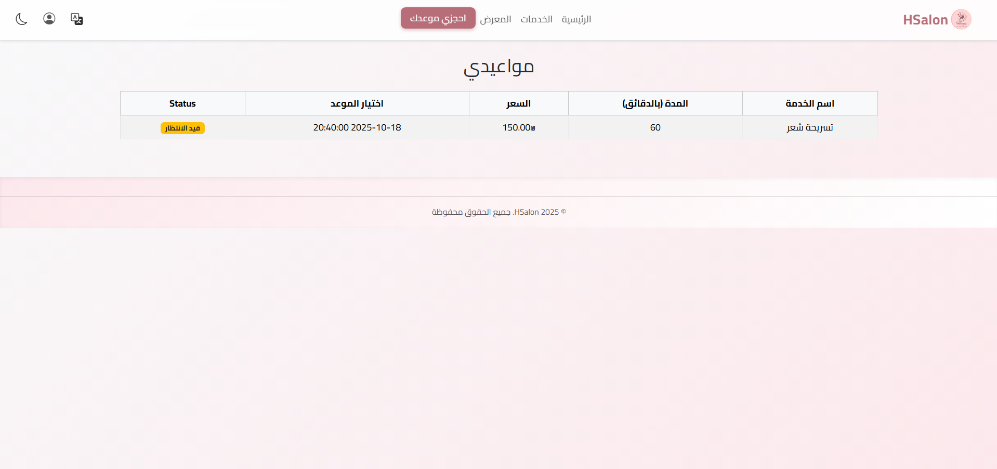Click the price 150.00 cell
Viewport: 997px width, 469px height.
click(518, 127)
